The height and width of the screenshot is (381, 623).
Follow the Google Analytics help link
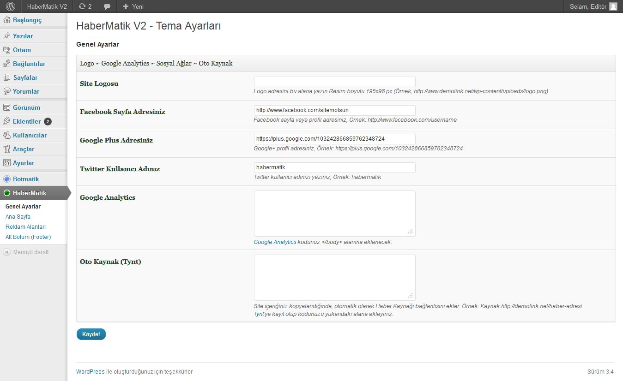275,242
